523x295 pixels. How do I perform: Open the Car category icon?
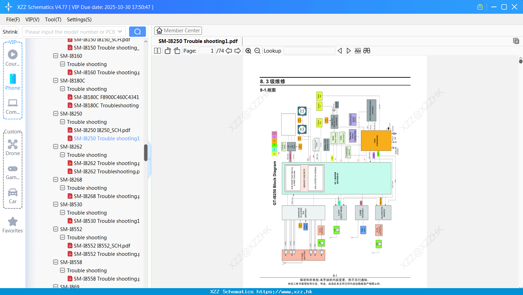[13, 196]
